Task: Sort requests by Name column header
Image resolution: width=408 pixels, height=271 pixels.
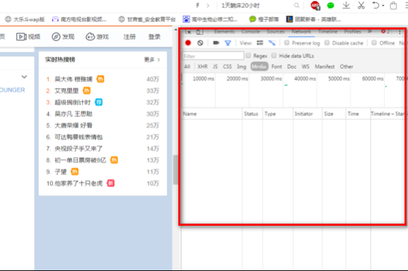Action: 212,114
